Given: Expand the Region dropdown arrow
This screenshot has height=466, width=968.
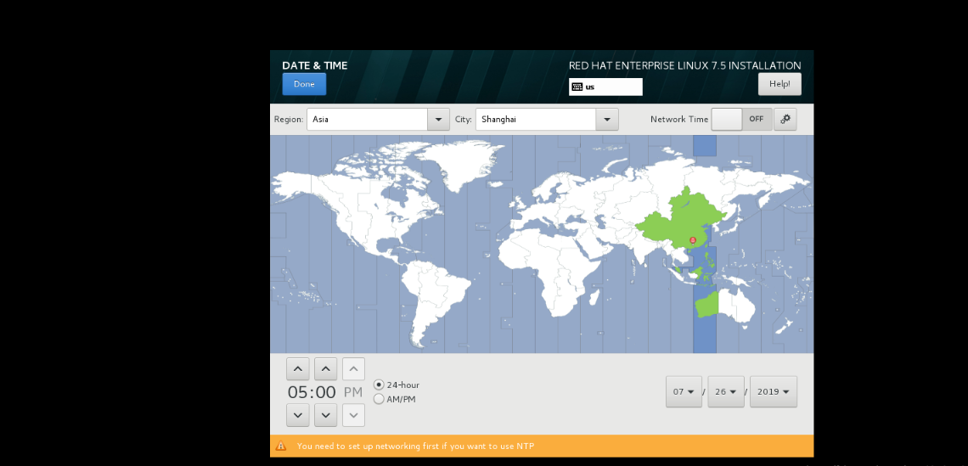Looking at the screenshot, I should (x=438, y=119).
